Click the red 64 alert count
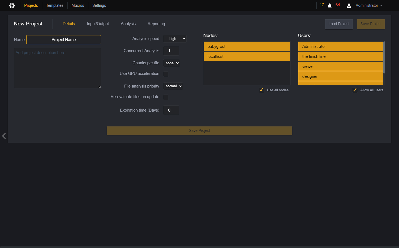This screenshot has width=399, height=248. point(338,5)
